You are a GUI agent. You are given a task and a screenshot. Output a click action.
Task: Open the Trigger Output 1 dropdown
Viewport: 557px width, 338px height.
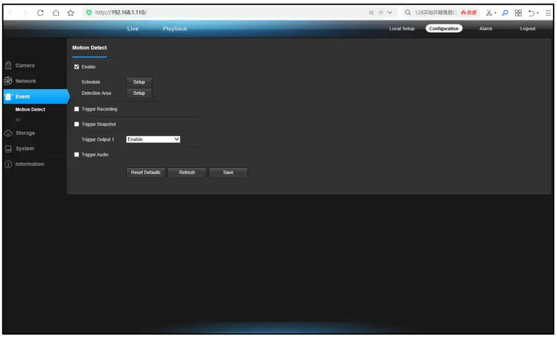[153, 140]
